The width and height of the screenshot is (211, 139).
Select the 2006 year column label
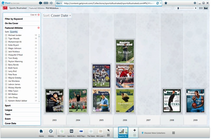125,120
